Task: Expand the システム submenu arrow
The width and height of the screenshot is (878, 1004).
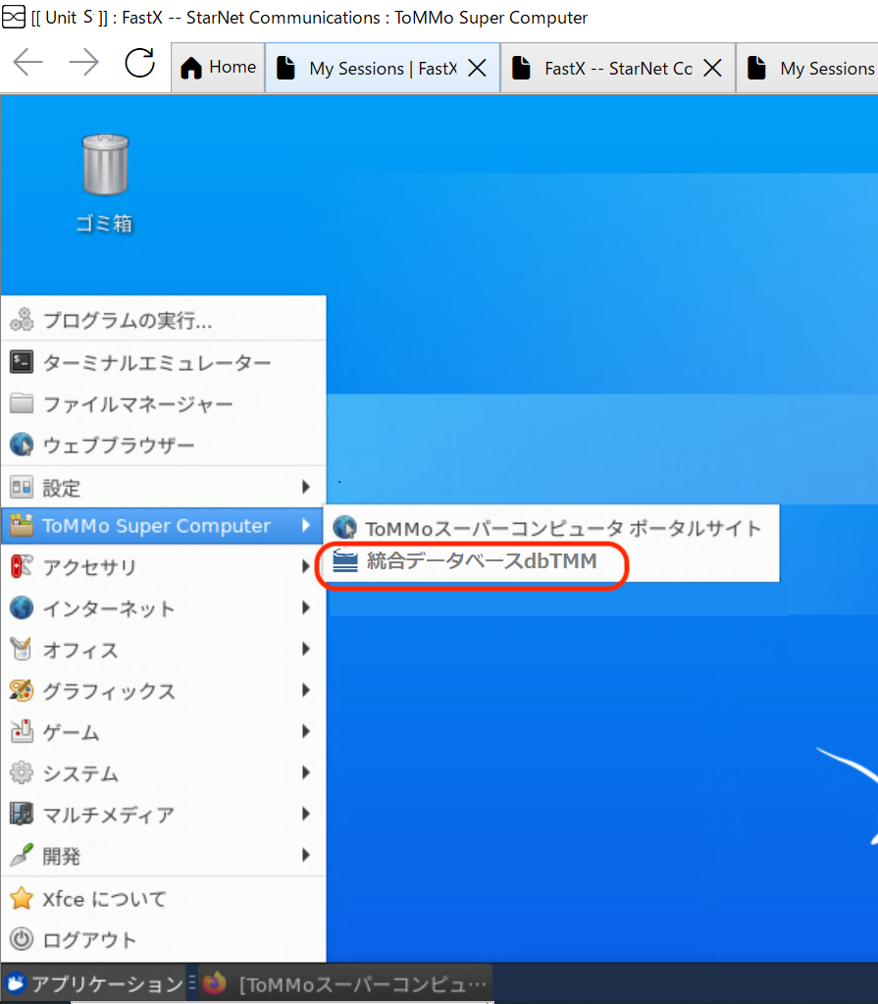Action: click(306, 772)
